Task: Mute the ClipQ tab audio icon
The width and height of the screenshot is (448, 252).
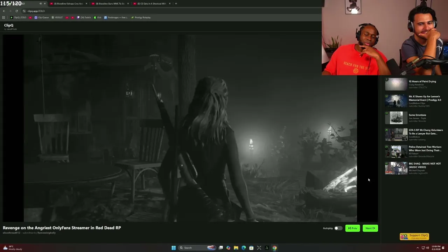Action: (41, 3)
